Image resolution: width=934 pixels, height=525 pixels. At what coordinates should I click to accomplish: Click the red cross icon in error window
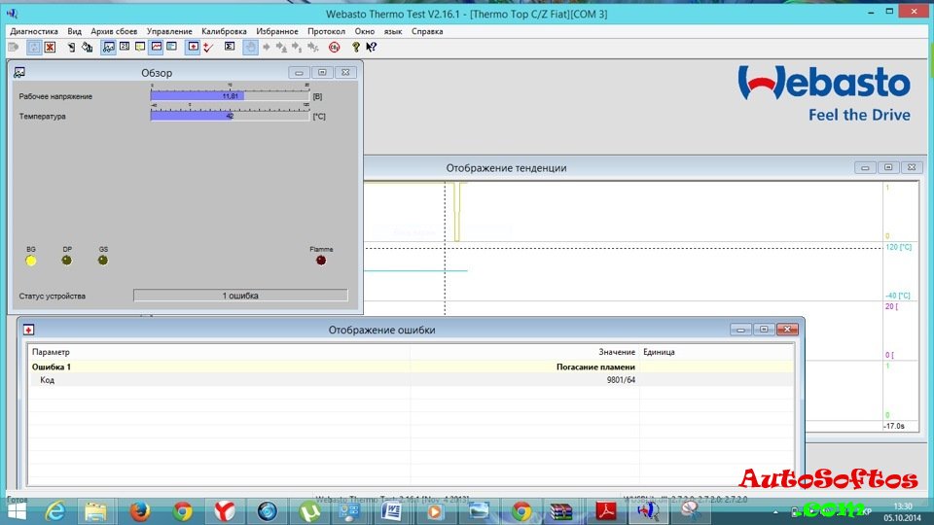[x=28, y=330]
